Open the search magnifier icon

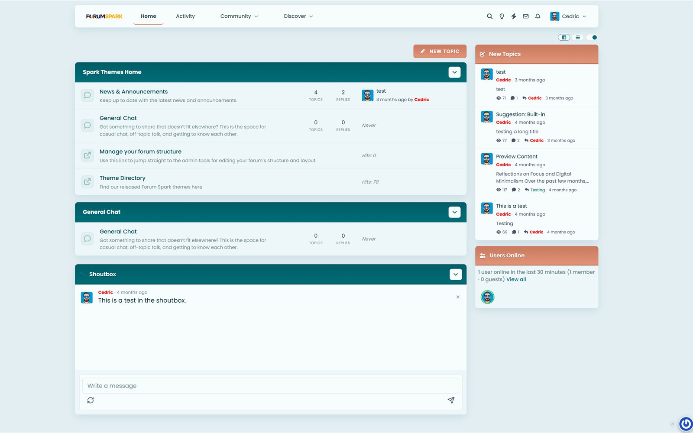coord(489,16)
